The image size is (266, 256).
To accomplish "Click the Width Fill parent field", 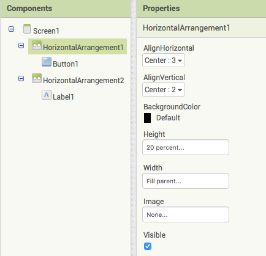I will click(x=186, y=181).
